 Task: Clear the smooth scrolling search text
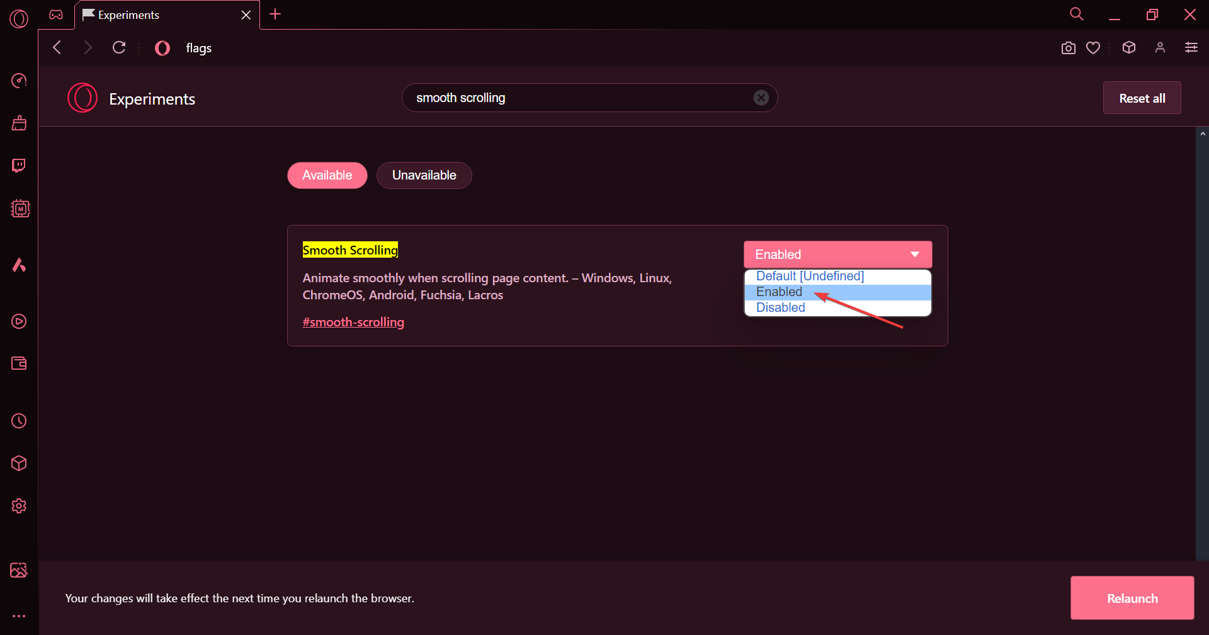point(761,98)
